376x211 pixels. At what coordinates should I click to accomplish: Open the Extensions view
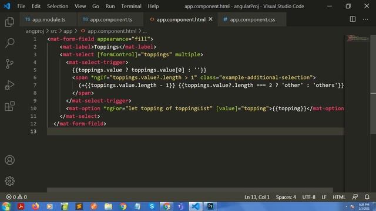(9, 106)
